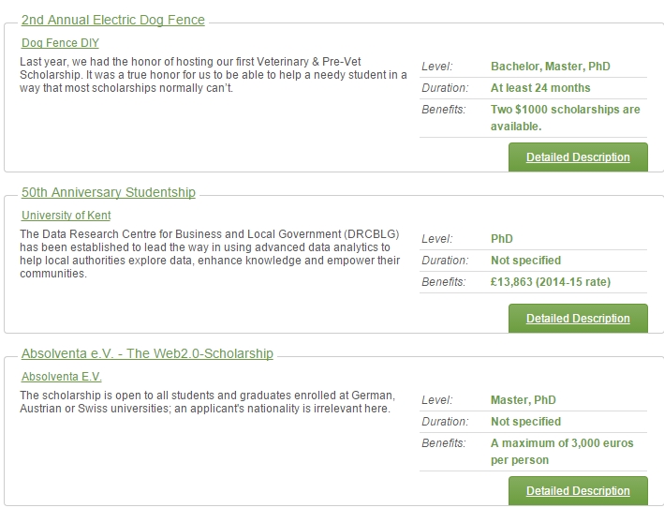This screenshot has width=664, height=508.
Task: Visit the Dog Fence DIY provider link
Action: coord(60,43)
